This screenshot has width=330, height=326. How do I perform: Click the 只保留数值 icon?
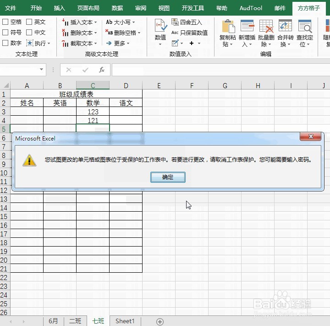[175, 33]
